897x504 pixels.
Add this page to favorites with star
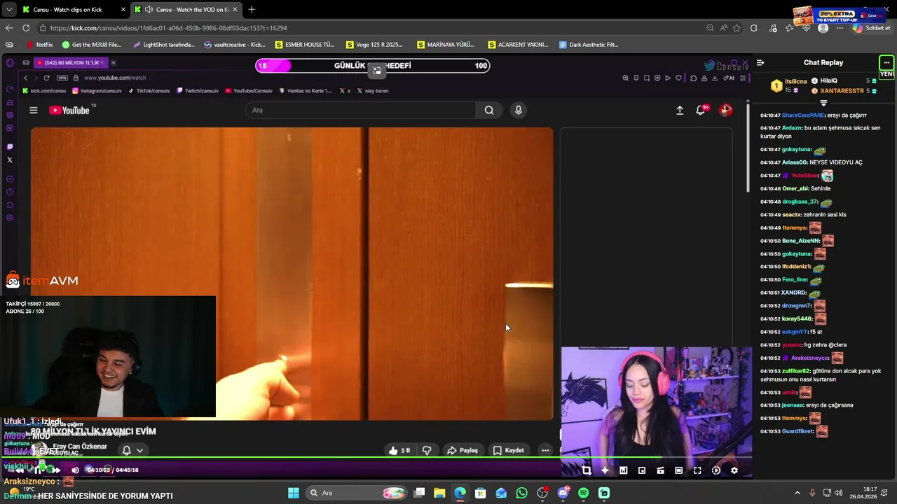tap(737, 28)
